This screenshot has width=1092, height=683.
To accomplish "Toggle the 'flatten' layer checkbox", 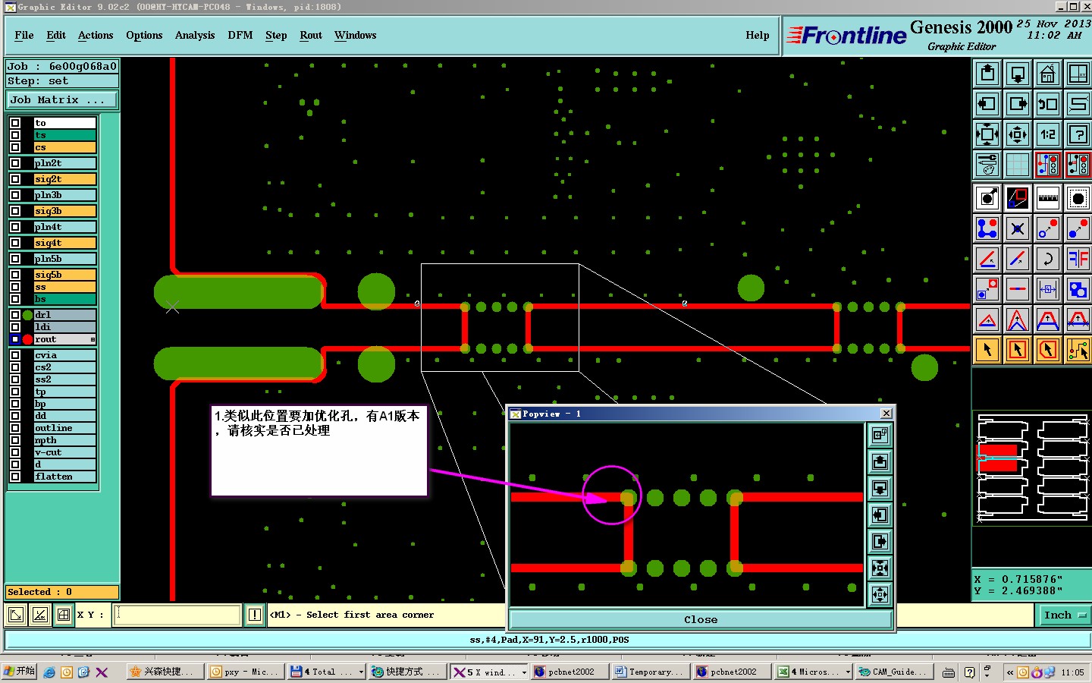I will pyautogui.click(x=15, y=477).
